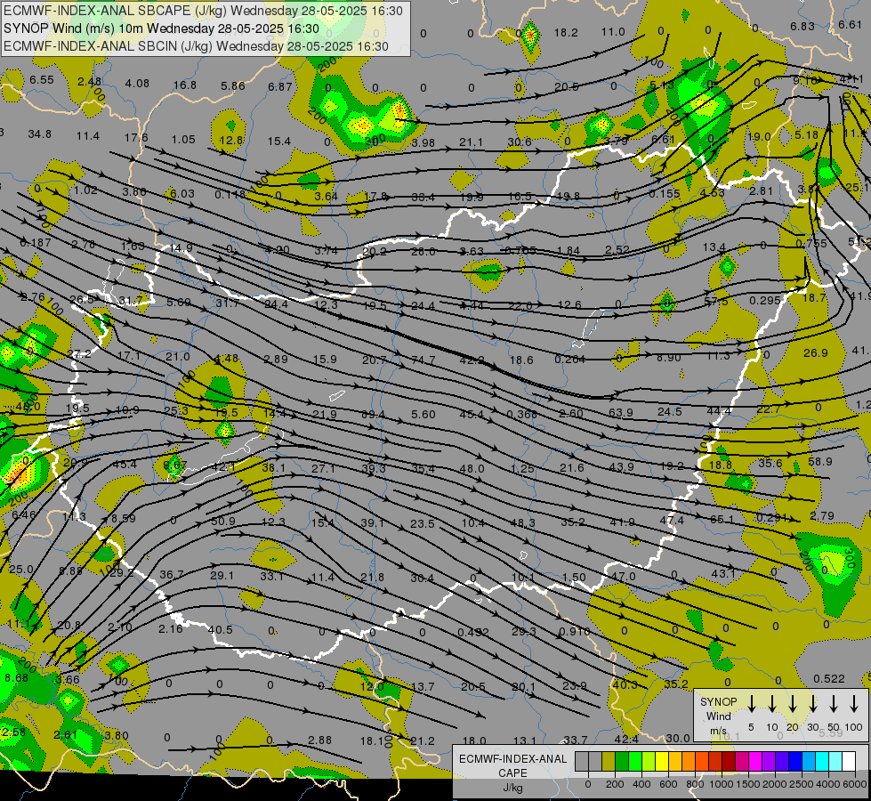Click the 400 tick label on color scale
This screenshot has width=871, height=801.
[641, 784]
